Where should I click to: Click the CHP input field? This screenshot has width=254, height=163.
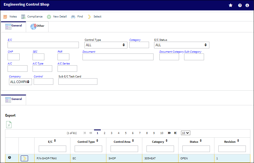[13, 57]
